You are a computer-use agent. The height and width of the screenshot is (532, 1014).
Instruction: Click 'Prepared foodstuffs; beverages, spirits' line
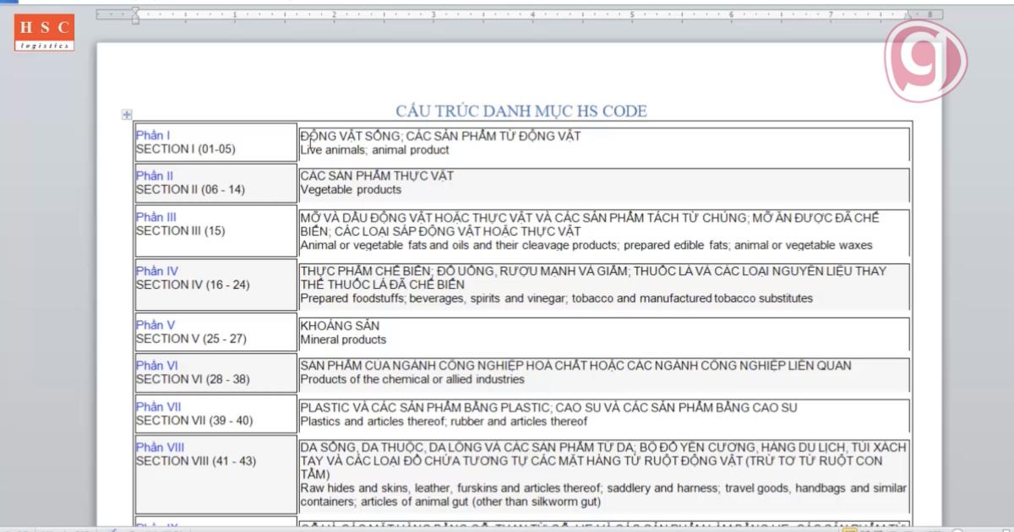[556, 298]
